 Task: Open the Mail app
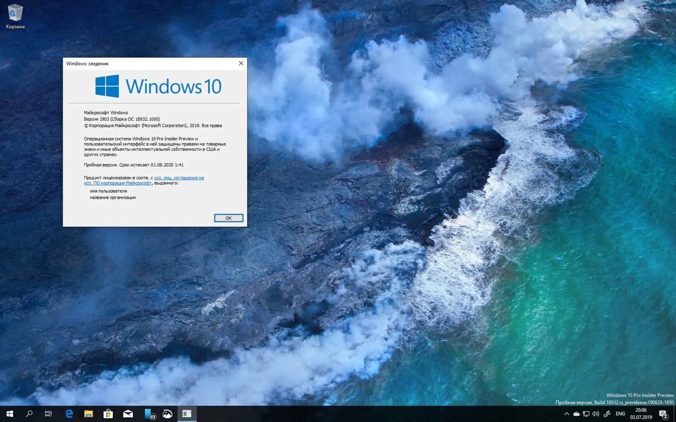pos(128,413)
